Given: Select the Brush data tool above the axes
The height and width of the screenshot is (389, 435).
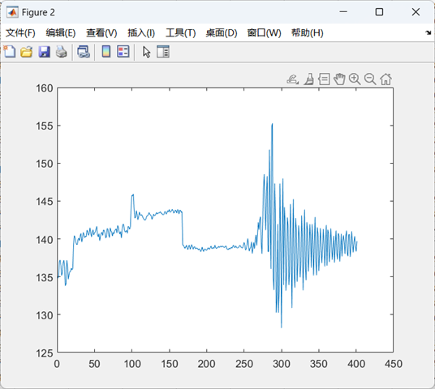Looking at the screenshot, I should [308, 79].
